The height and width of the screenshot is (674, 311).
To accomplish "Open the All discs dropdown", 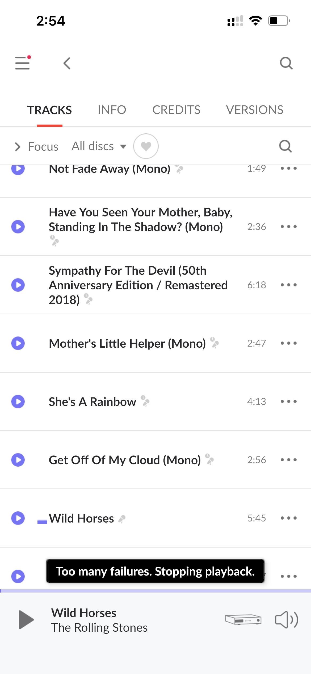I will (99, 146).
